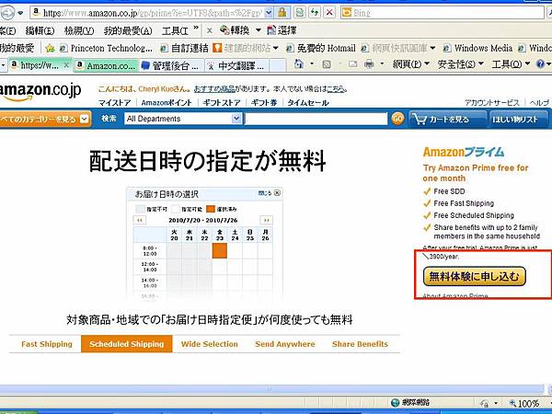Open the 我的最愛(A) favorites menu

(128, 30)
